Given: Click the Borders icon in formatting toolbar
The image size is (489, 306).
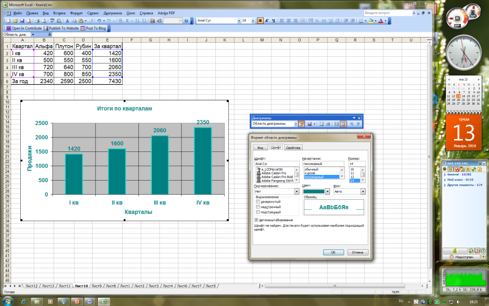Looking at the screenshot, I should point(361,21).
